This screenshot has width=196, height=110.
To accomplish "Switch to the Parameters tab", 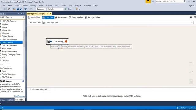I will click(61, 17).
